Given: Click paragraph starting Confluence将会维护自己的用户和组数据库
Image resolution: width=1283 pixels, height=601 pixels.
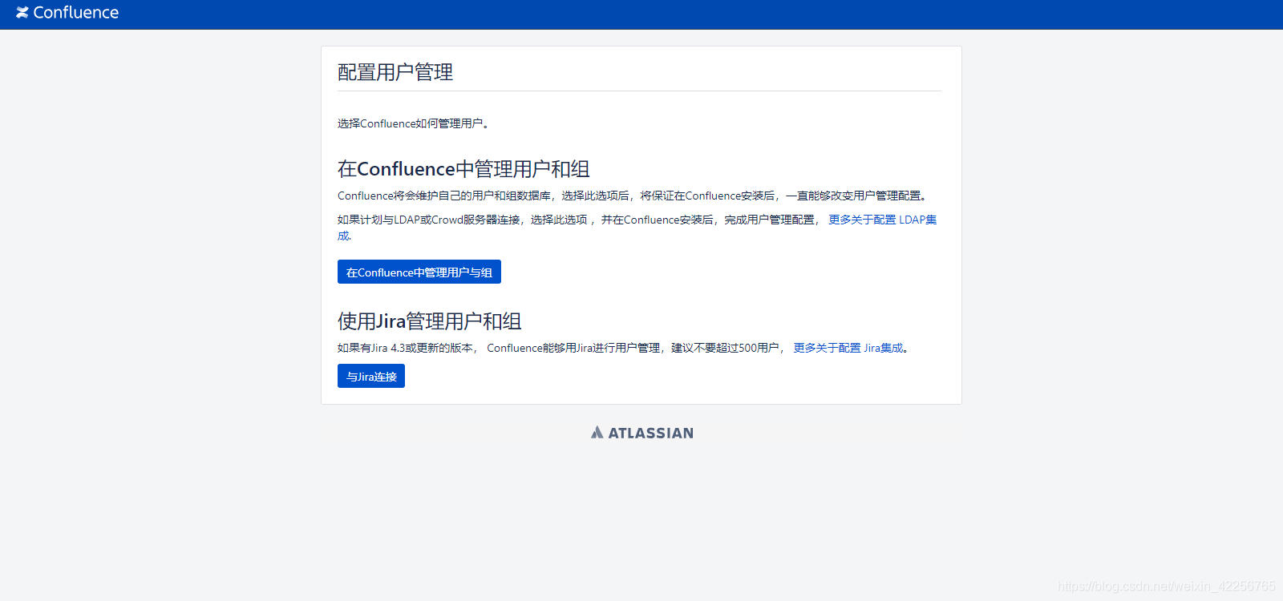Looking at the screenshot, I should click(x=634, y=196).
